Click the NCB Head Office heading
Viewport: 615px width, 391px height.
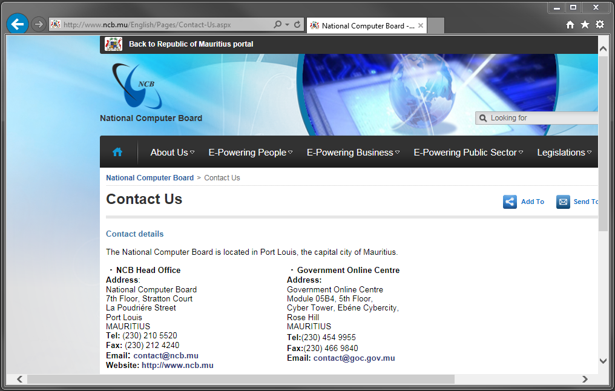[x=148, y=270]
